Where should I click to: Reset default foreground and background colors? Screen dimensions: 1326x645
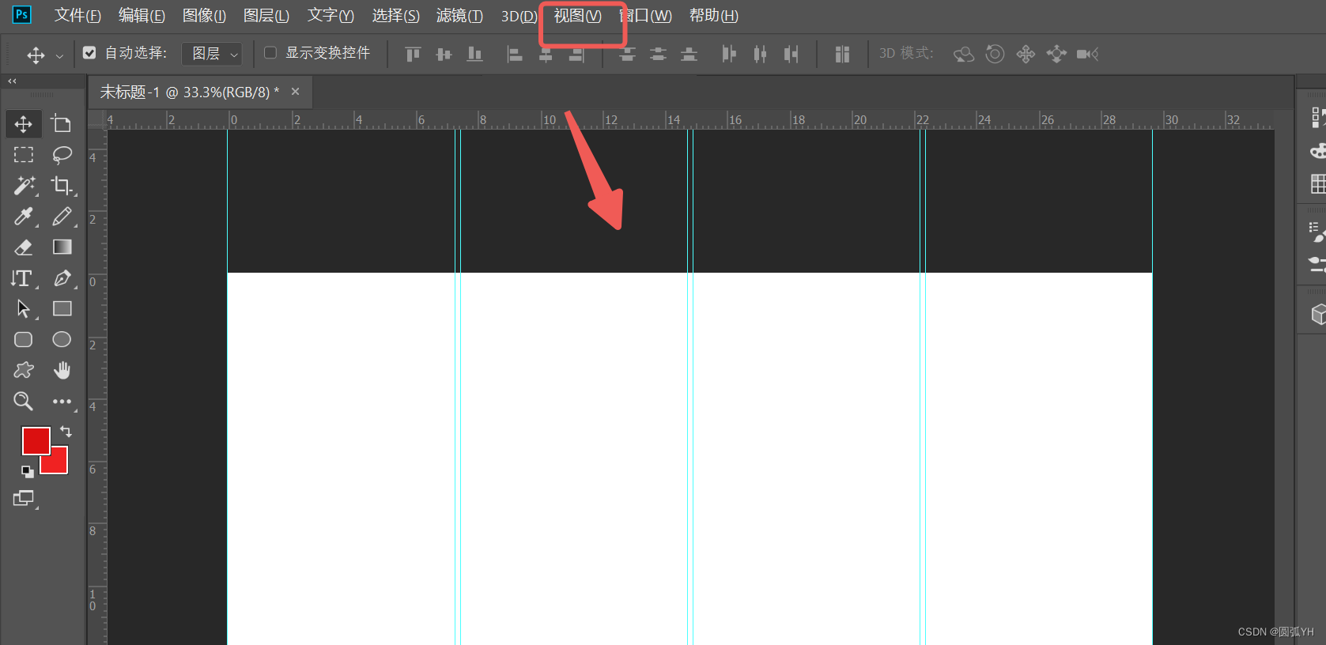click(x=28, y=472)
